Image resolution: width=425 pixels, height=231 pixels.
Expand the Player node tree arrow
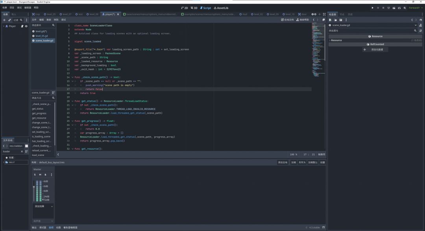click(4, 26)
